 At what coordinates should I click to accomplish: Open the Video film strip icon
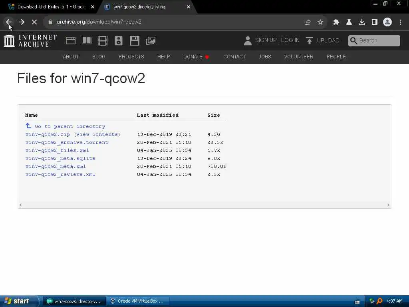point(103,41)
